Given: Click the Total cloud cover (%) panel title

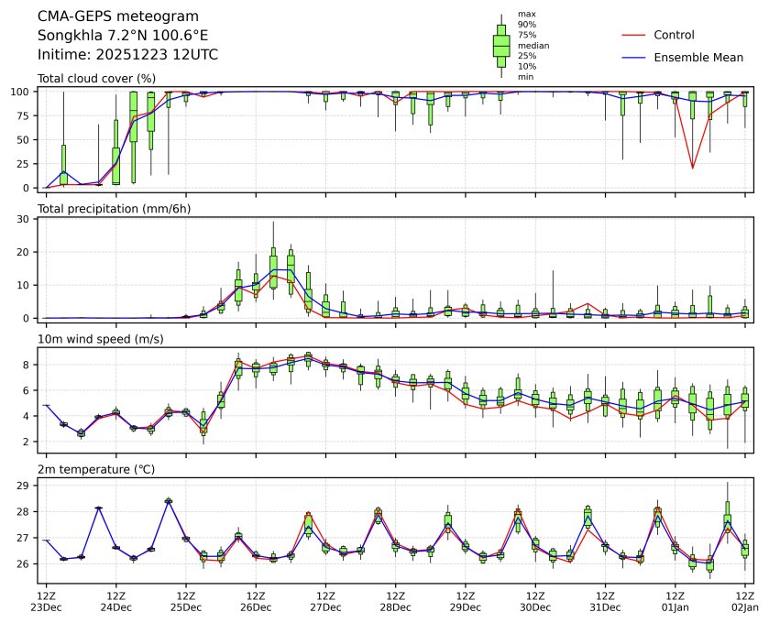Looking at the screenshot, I should [x=96, y=79].
